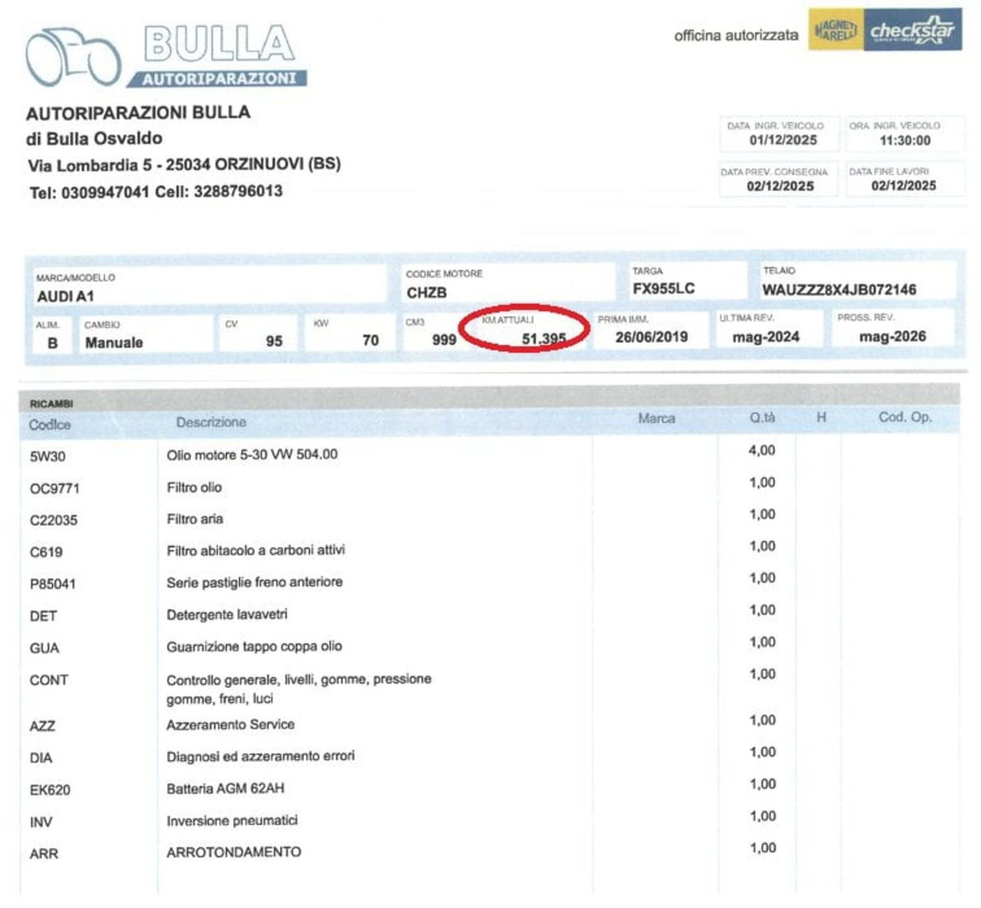Screen dimensions: 981x908
Task: Click the quantity 1,00 in the EK620 row
Action: click(762, 784)
